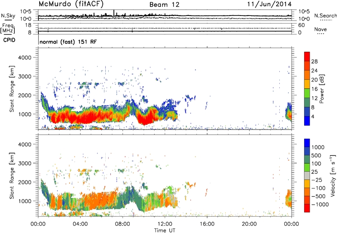
Task: Click the 16 tick on Power scale
Action: (314, 89)
